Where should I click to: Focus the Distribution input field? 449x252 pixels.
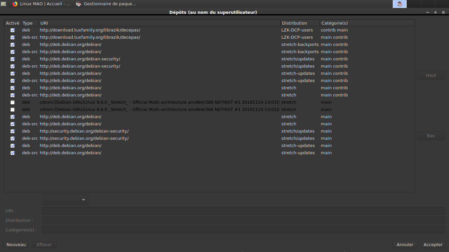[244, 220]
